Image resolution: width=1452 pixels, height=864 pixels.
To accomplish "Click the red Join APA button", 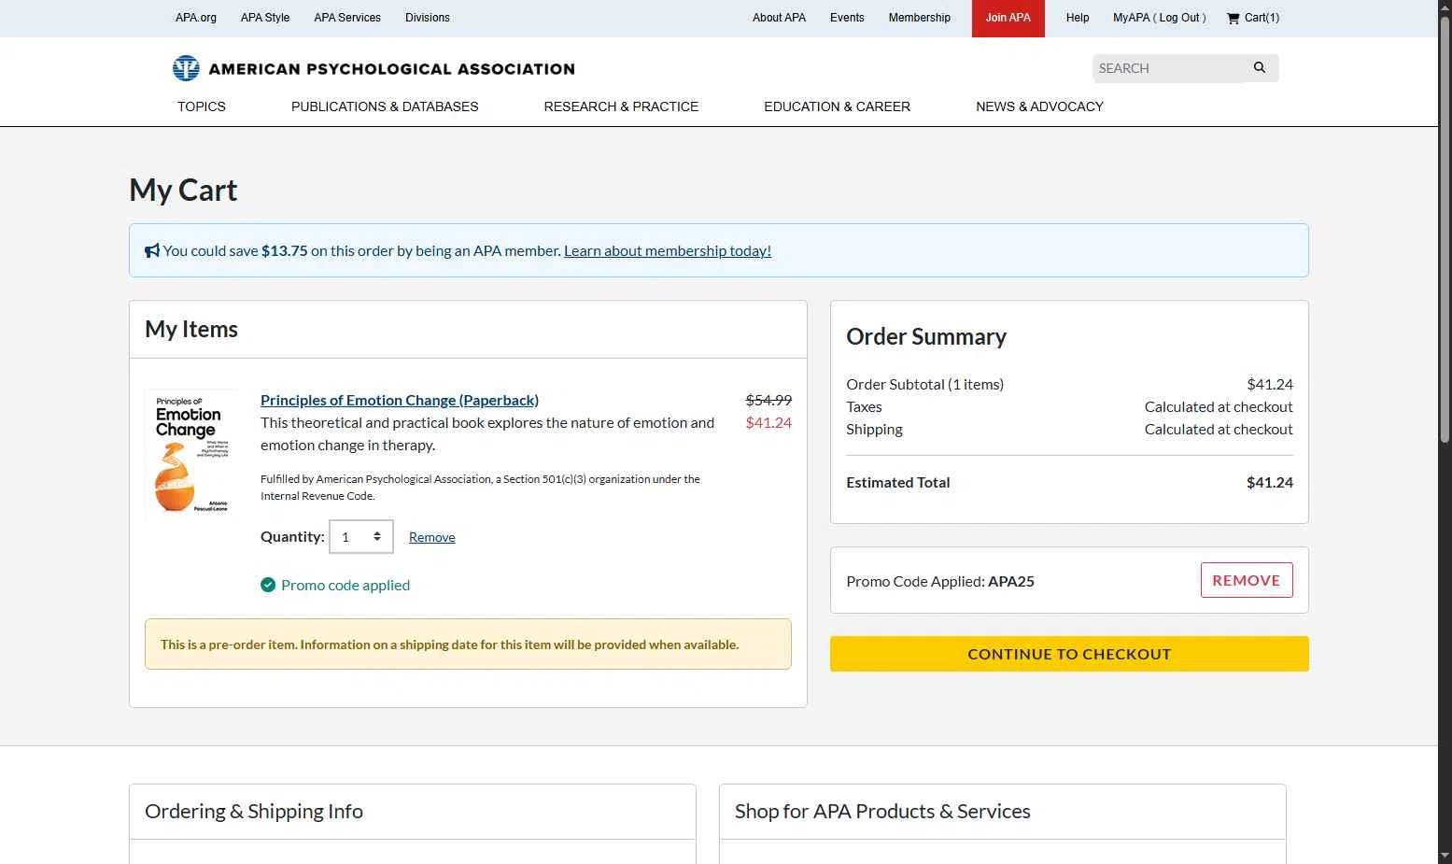I will (x=1008, y=18).
